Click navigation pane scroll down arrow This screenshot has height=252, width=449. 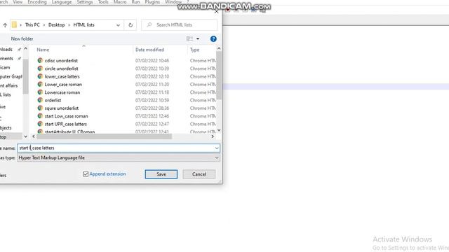25,136
